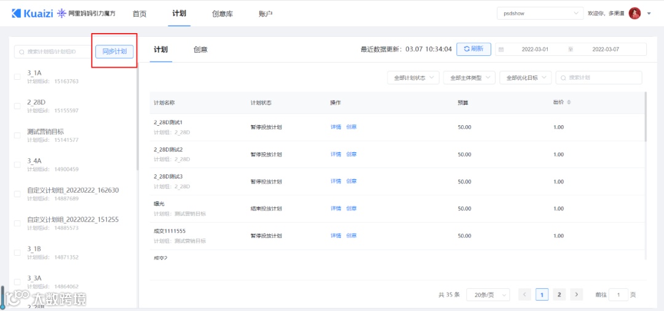The image size is (664, 311).
Task: Open 详情 for 2_28D测试3
Action: [336, 182]
